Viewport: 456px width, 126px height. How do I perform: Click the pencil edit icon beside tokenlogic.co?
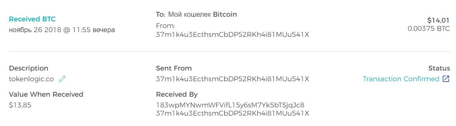[x=62, y=79]
